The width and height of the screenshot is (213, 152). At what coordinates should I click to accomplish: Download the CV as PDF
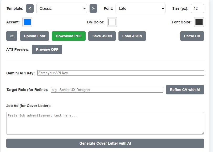coord(69,36)
